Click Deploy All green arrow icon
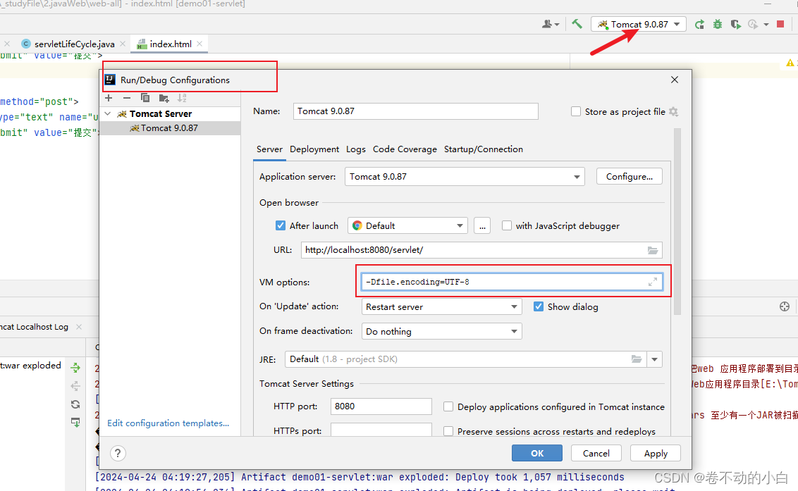 75,367
